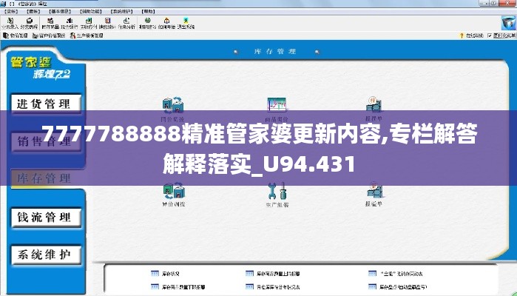Open the 帮助 menu

[148, 11]
